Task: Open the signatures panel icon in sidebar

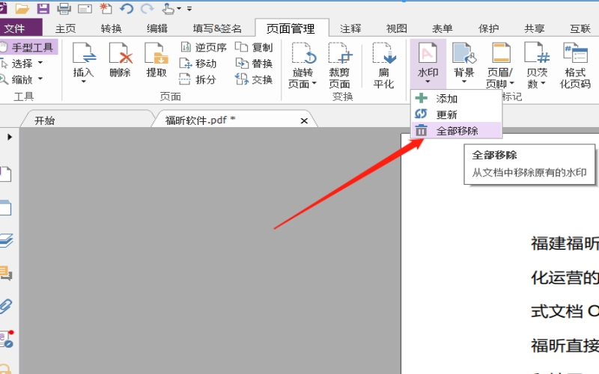Action: pyautogui.click(x=7, y=339)
